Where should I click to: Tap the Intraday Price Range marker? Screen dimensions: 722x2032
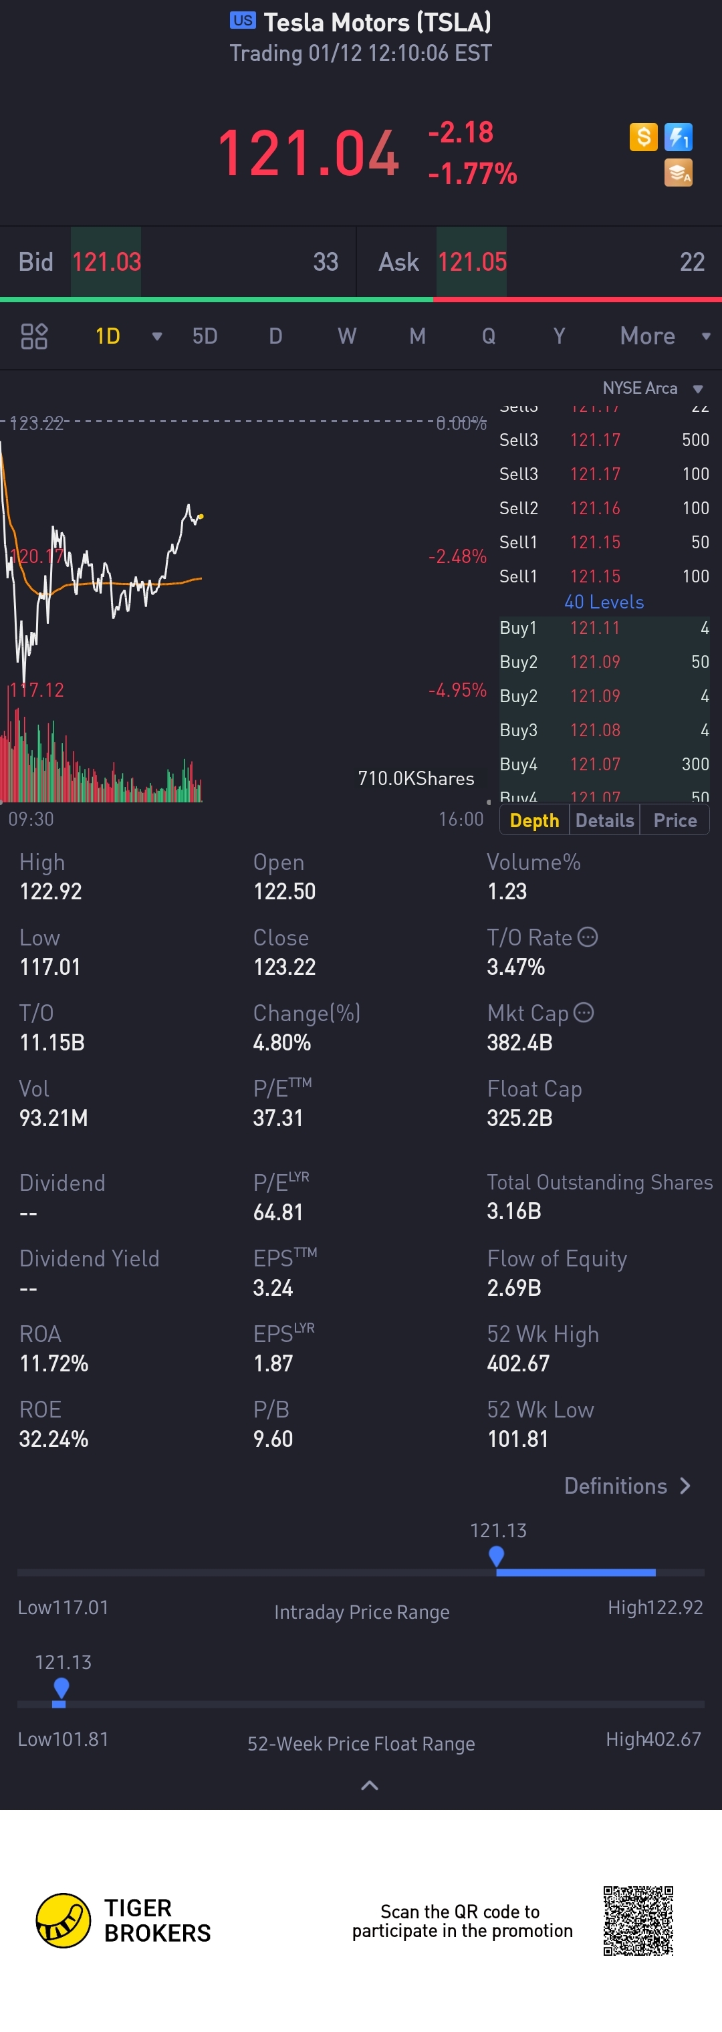496,1555
